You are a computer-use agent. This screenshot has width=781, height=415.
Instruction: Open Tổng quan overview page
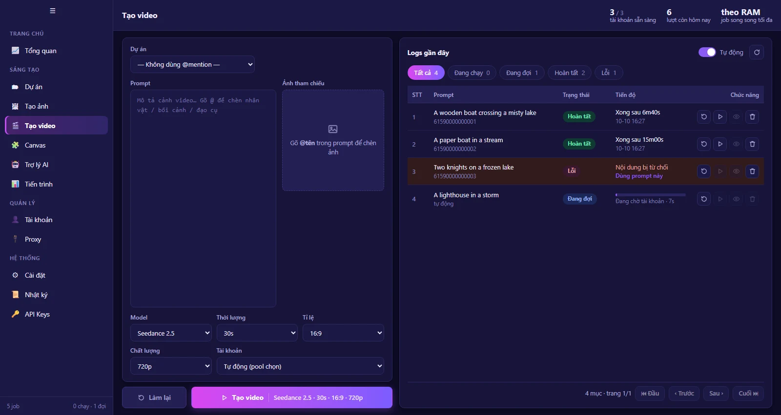click(x=57, y=51)
